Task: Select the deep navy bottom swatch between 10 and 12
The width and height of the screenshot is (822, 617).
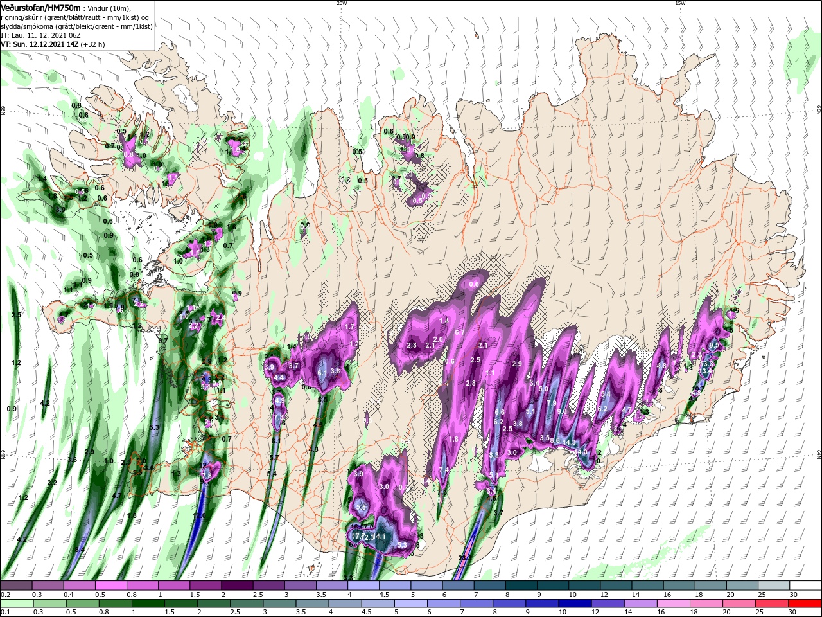Action: pyautogui.click(x=575, y=604)
